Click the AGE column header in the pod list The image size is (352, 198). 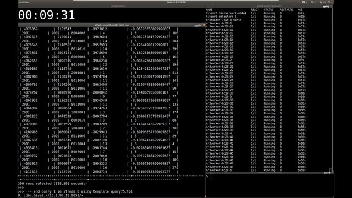[300, 10]
